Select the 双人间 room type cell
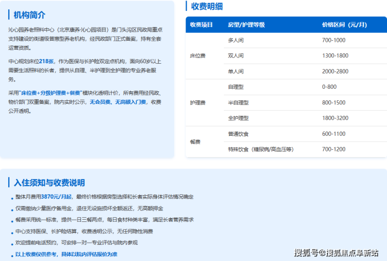This screenshot has height=261, width=387. click(236, 56)
